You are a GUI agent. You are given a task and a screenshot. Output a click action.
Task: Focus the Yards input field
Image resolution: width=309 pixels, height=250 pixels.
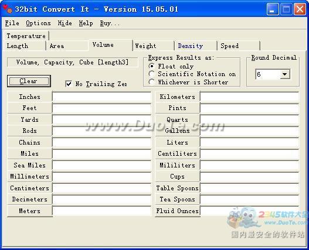[x=102, y=119]
